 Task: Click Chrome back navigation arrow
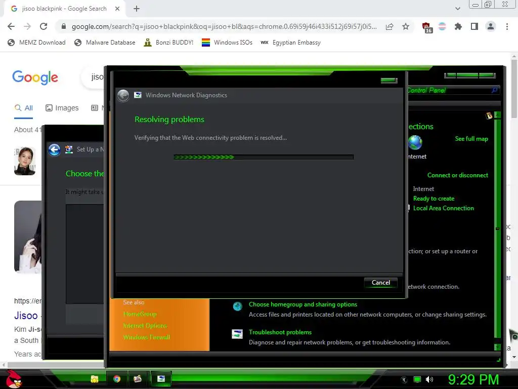(11, 26)
